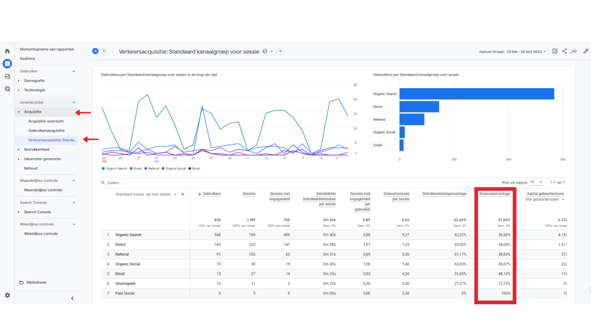Edit the report with the pencil icon
This screenshot has width=591, height=332.
click(x=586, y=51)
